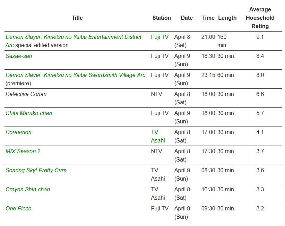
Task: Click the 9.1 rating cell
Action: 260,37
